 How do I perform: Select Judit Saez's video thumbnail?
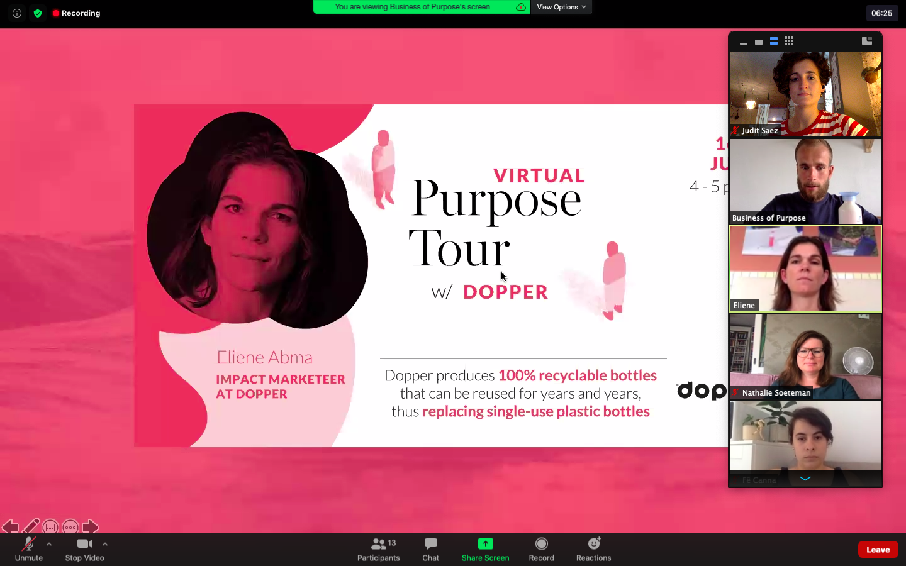point(805,94)
